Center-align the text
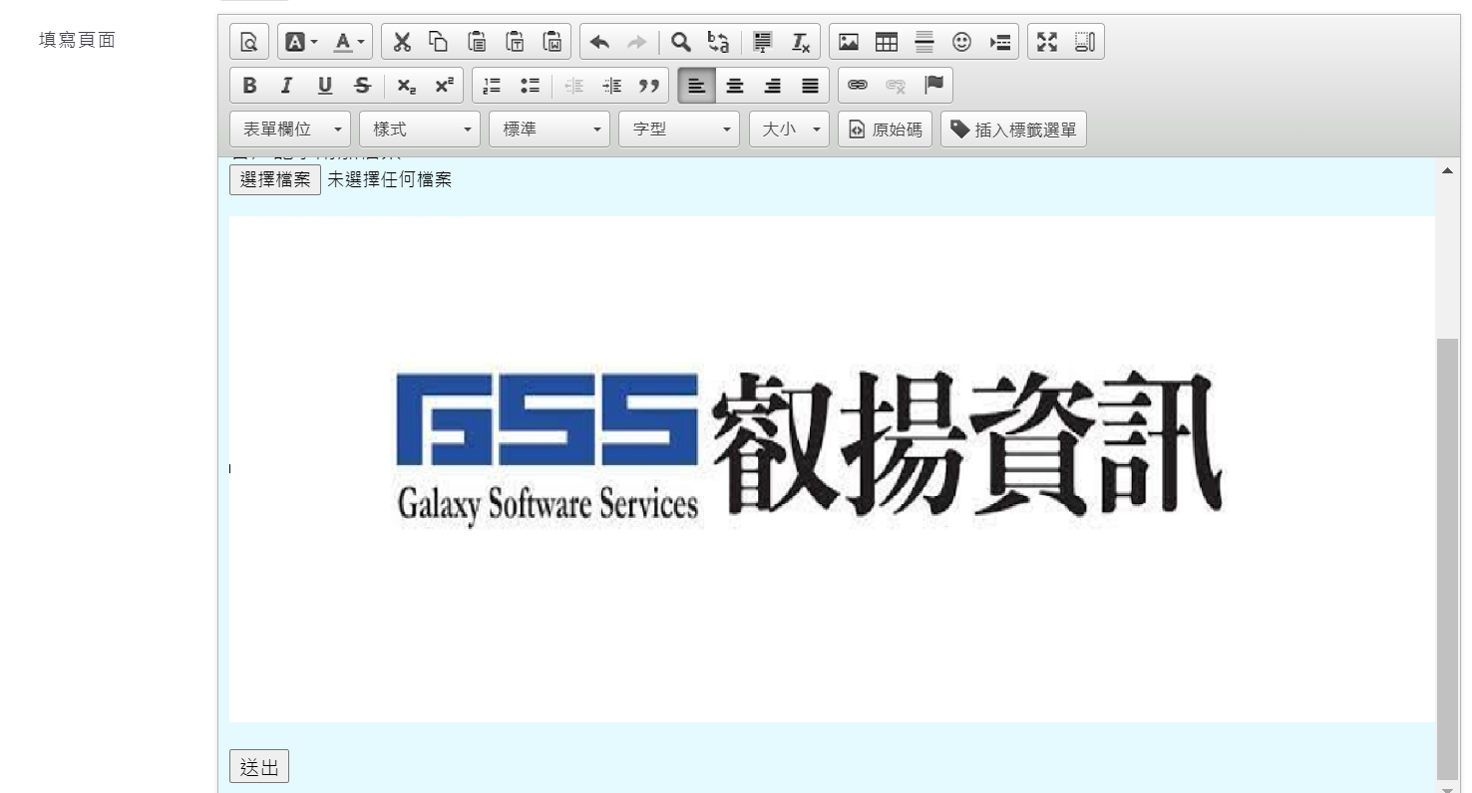The width and height of the screenshot is (1472, 793). (735, 86)
